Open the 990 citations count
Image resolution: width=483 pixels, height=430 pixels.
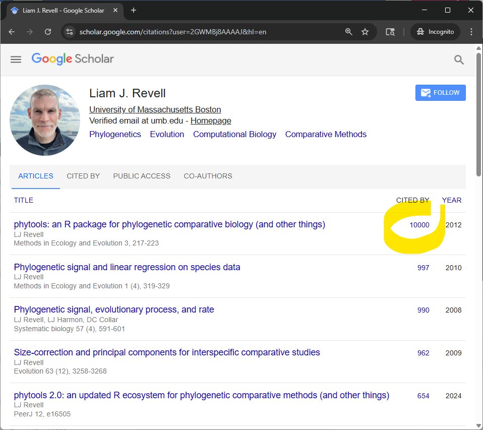pyautogui.click(x=423, y=310)
